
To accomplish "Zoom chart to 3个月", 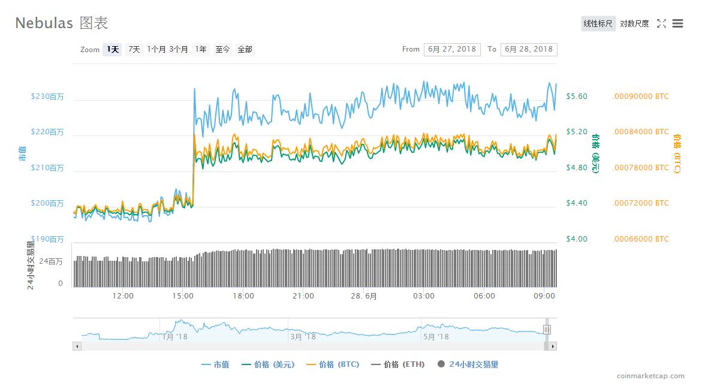I will (x=179, y=50).
